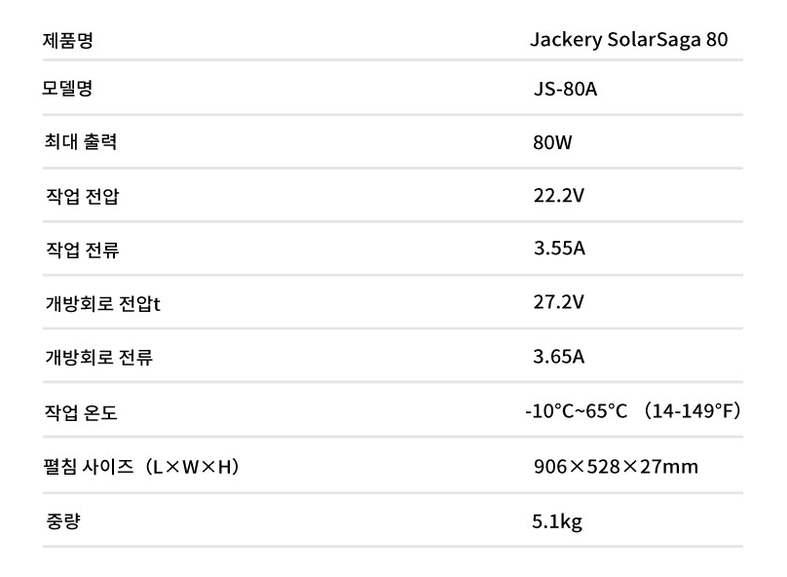Click the 펼침 사이즈 (L×W×H) label
This screenshot has height=577, width=787.
tap(142, 467)
